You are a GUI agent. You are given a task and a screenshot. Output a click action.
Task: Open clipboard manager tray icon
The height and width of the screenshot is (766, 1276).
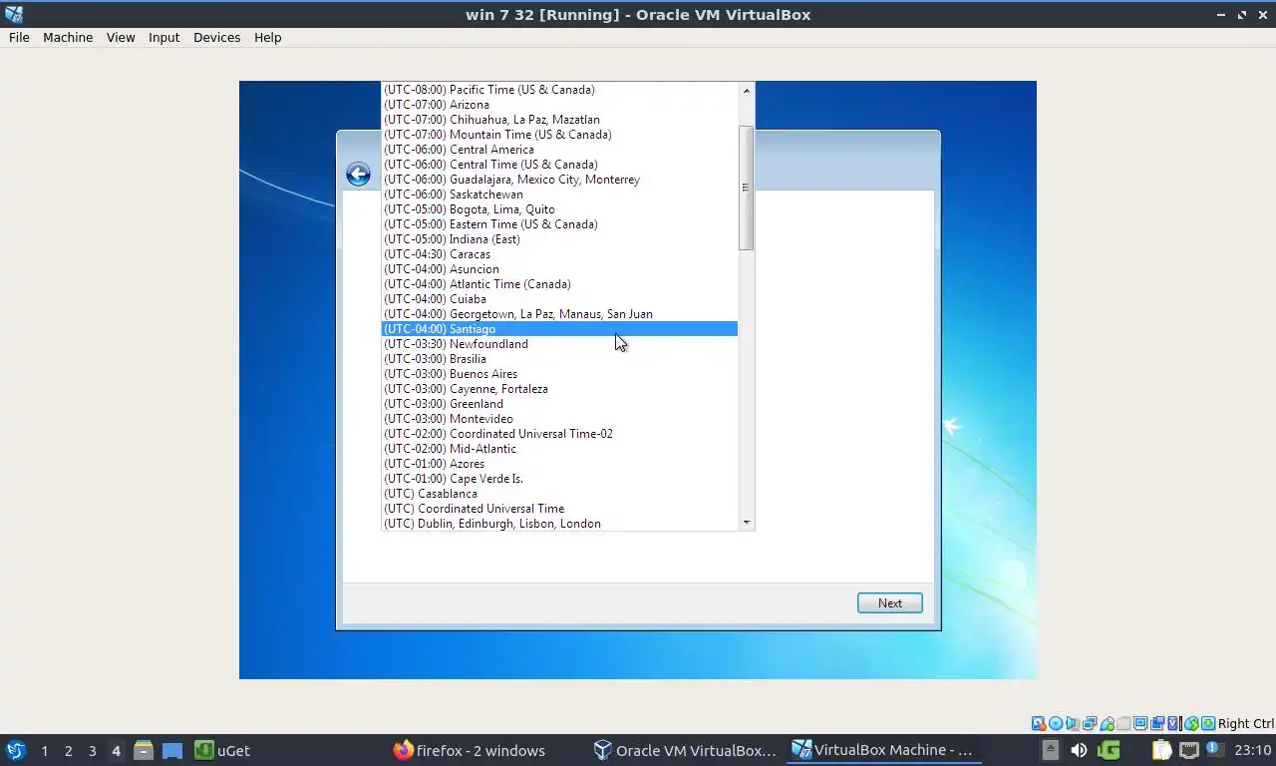1162,750
